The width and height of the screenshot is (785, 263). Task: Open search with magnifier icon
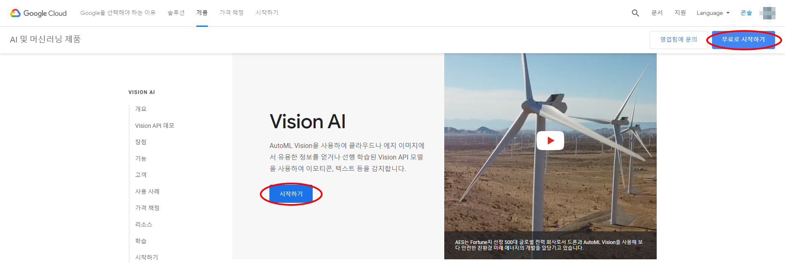pyautogui.click(x=635, y=13)
